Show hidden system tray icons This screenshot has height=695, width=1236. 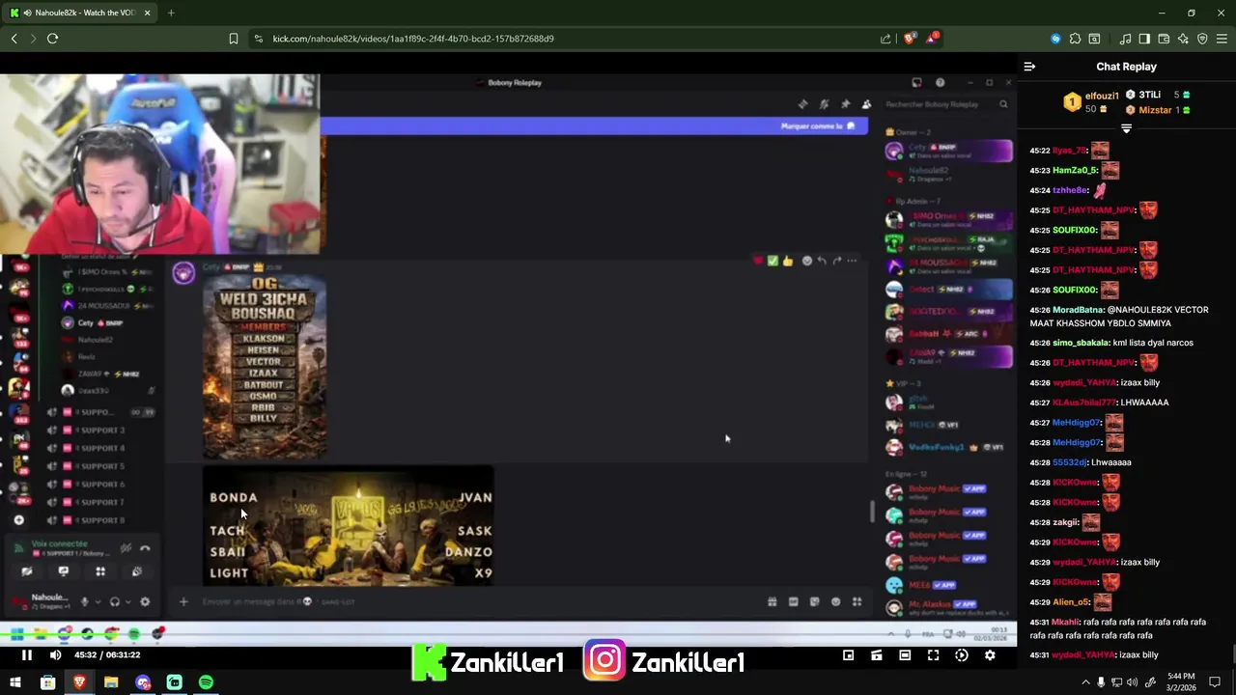1085,682
